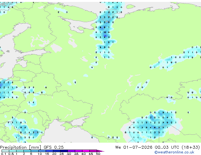Select the 2–5 mm legend color swatch
Image resolution: width=201 pixels, height=155 pixels.
(27, 151)
